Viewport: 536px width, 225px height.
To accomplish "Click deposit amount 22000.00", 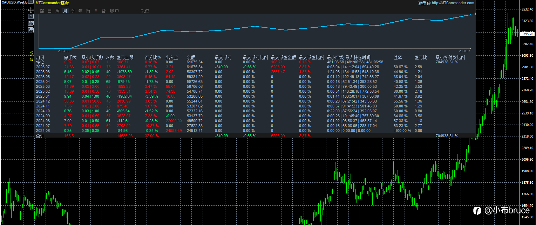I will pyautogui.click(x=174, y=121).
